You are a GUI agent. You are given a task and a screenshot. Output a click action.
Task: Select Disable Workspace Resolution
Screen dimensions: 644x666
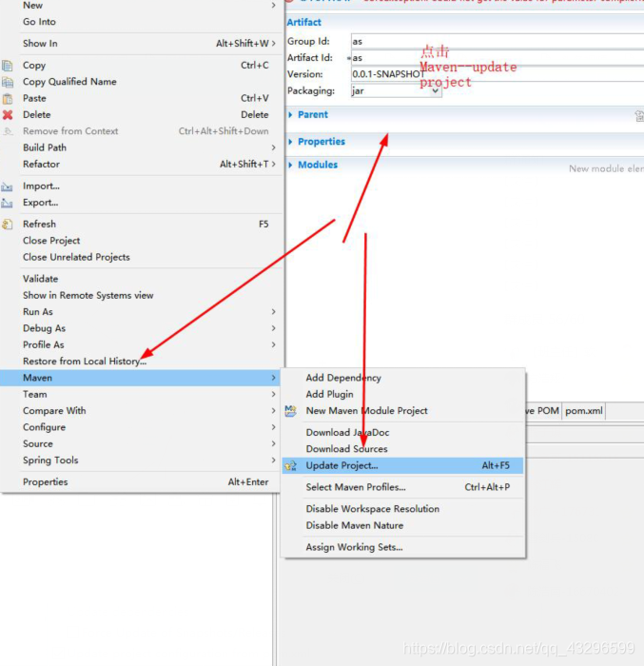[x=373, y=509]
